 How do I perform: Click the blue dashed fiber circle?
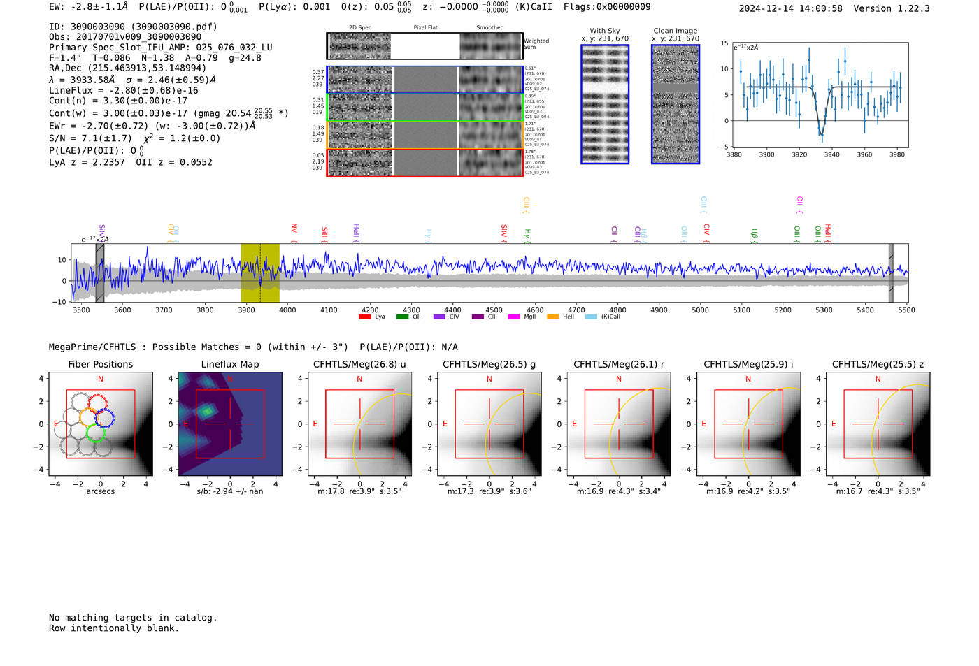(x=104, y=418)
